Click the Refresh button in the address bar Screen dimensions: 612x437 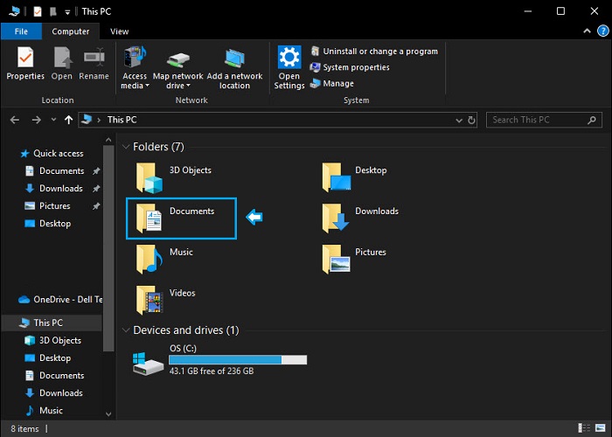tap(472, 120)
